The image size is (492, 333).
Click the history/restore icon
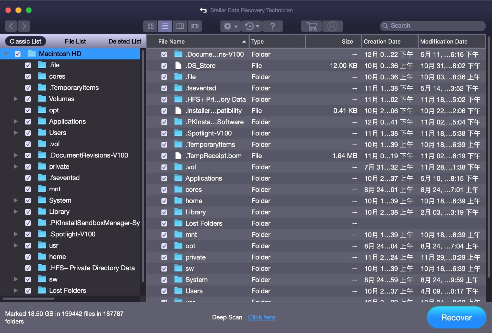point(252,25)
